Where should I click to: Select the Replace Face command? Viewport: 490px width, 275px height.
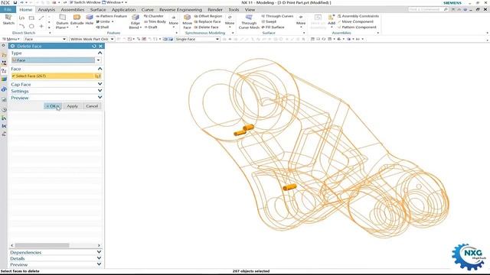pos(207,21)
